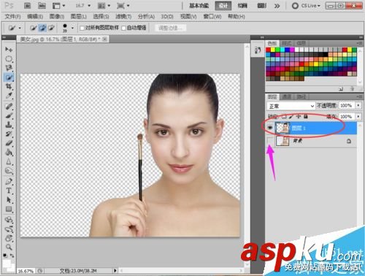Toggle lock position icon
Viewport: 365px width, 276px height.
tap(299, 117)
